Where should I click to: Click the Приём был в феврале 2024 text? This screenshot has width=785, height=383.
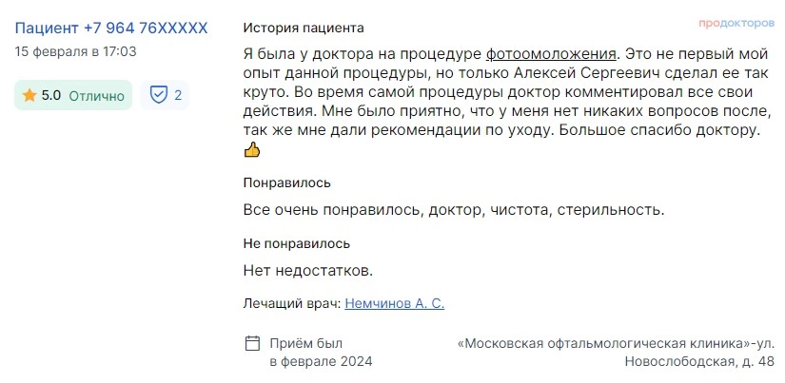click(x=321, y=353)
